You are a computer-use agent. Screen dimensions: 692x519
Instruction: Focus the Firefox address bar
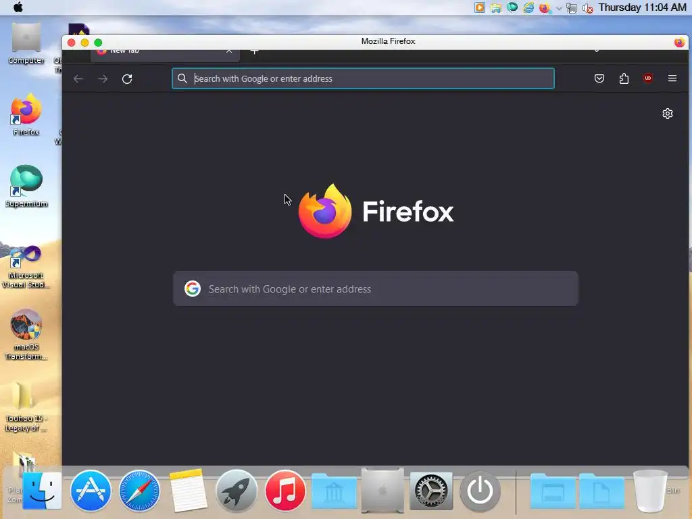click(363, 78)
